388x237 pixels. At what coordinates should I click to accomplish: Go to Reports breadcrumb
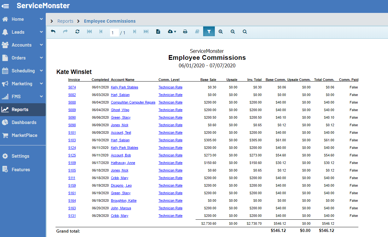65,21
